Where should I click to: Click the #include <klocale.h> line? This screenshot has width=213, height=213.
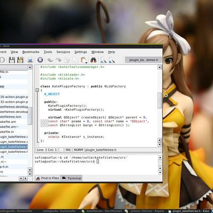tap(60, 79)
